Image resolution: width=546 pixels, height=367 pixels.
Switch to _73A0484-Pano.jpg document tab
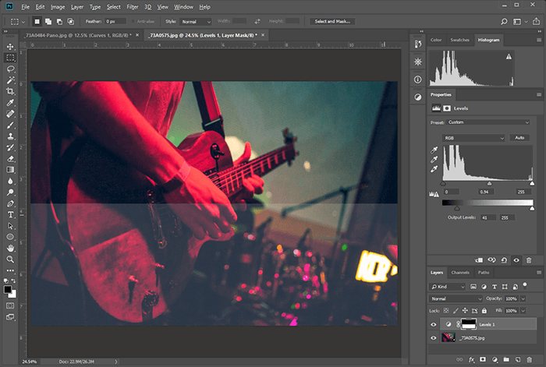tap(78, 35)
